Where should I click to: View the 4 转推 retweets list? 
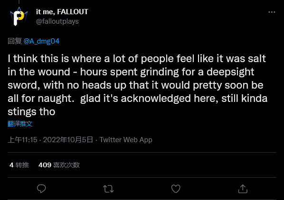point(19,165)
